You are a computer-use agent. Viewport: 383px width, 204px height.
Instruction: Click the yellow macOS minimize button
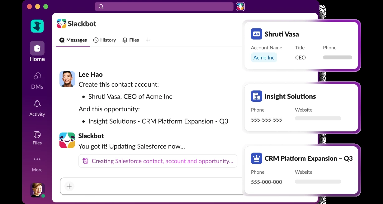38,7
